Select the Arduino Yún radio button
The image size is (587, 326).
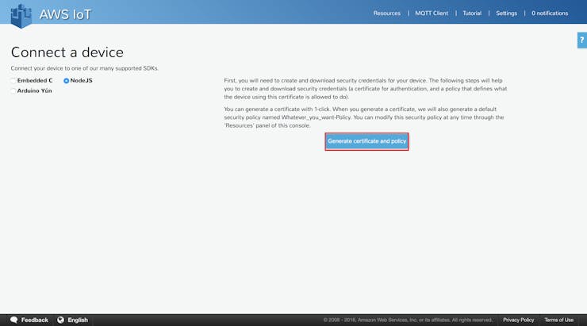[x=13, y=91]
